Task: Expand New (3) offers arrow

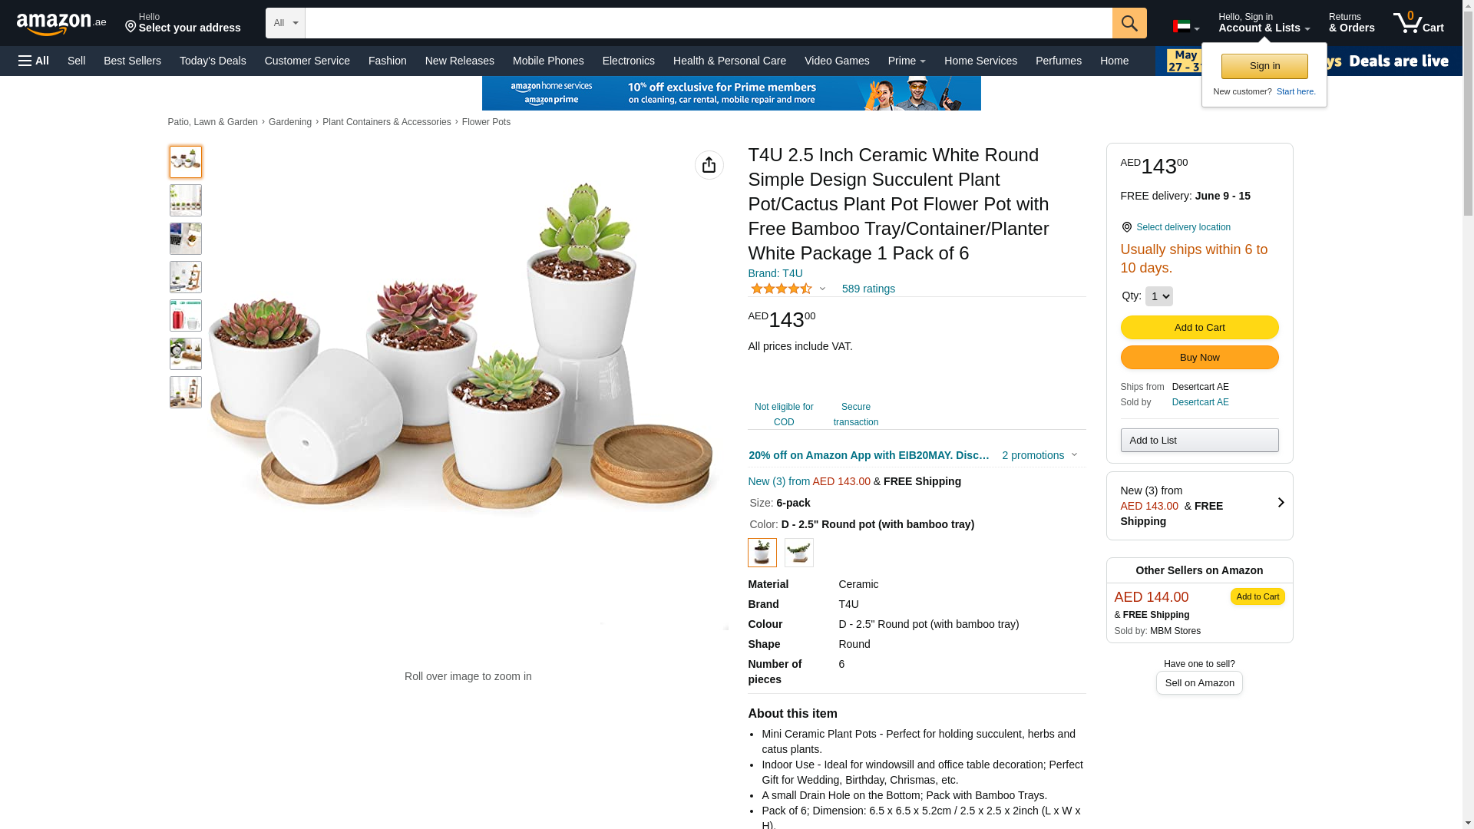Action: tap(1281, 503)
